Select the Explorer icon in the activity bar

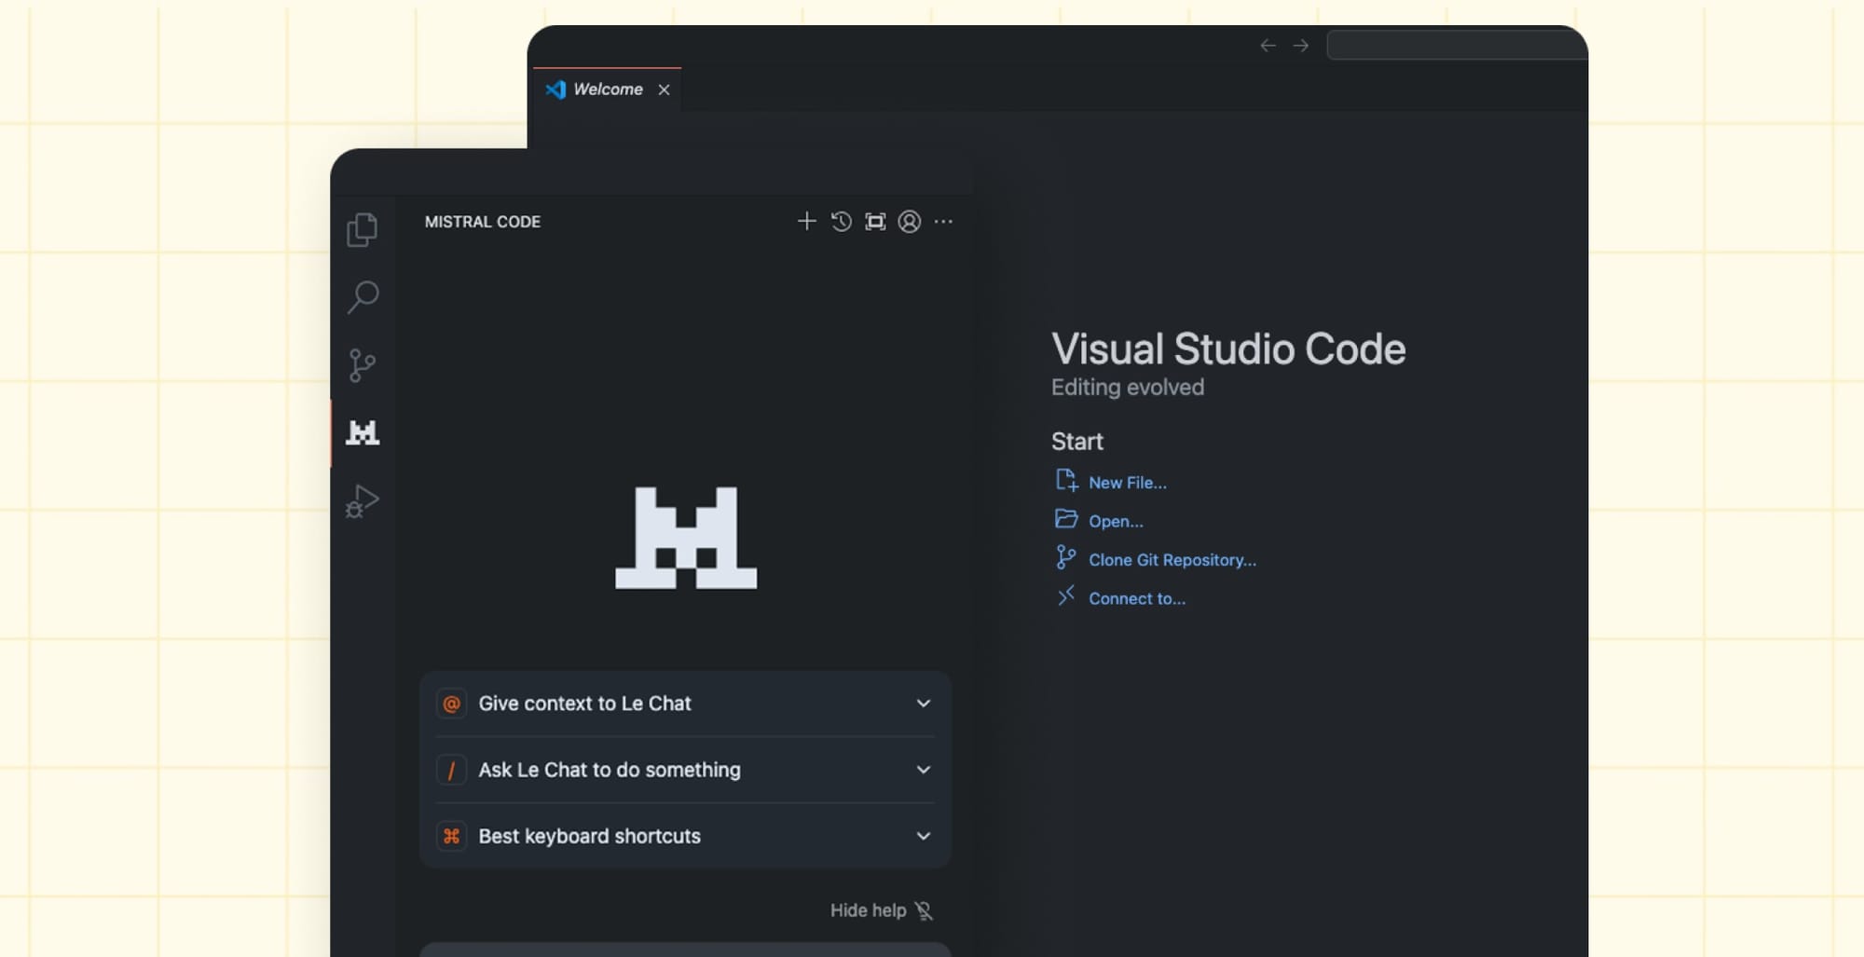tap(363, 229)
